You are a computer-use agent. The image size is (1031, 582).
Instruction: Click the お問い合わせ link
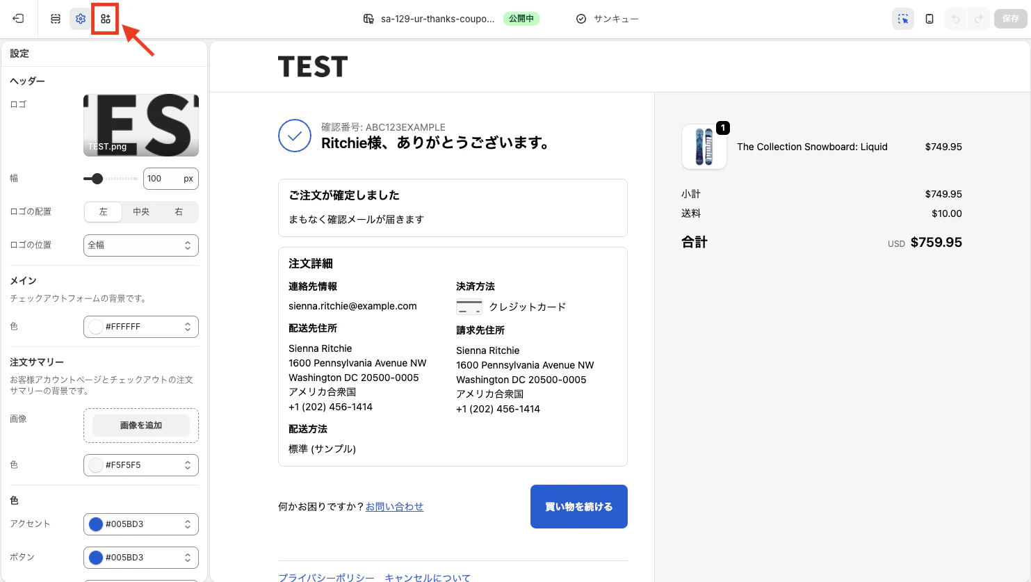(x=394, y=507)
